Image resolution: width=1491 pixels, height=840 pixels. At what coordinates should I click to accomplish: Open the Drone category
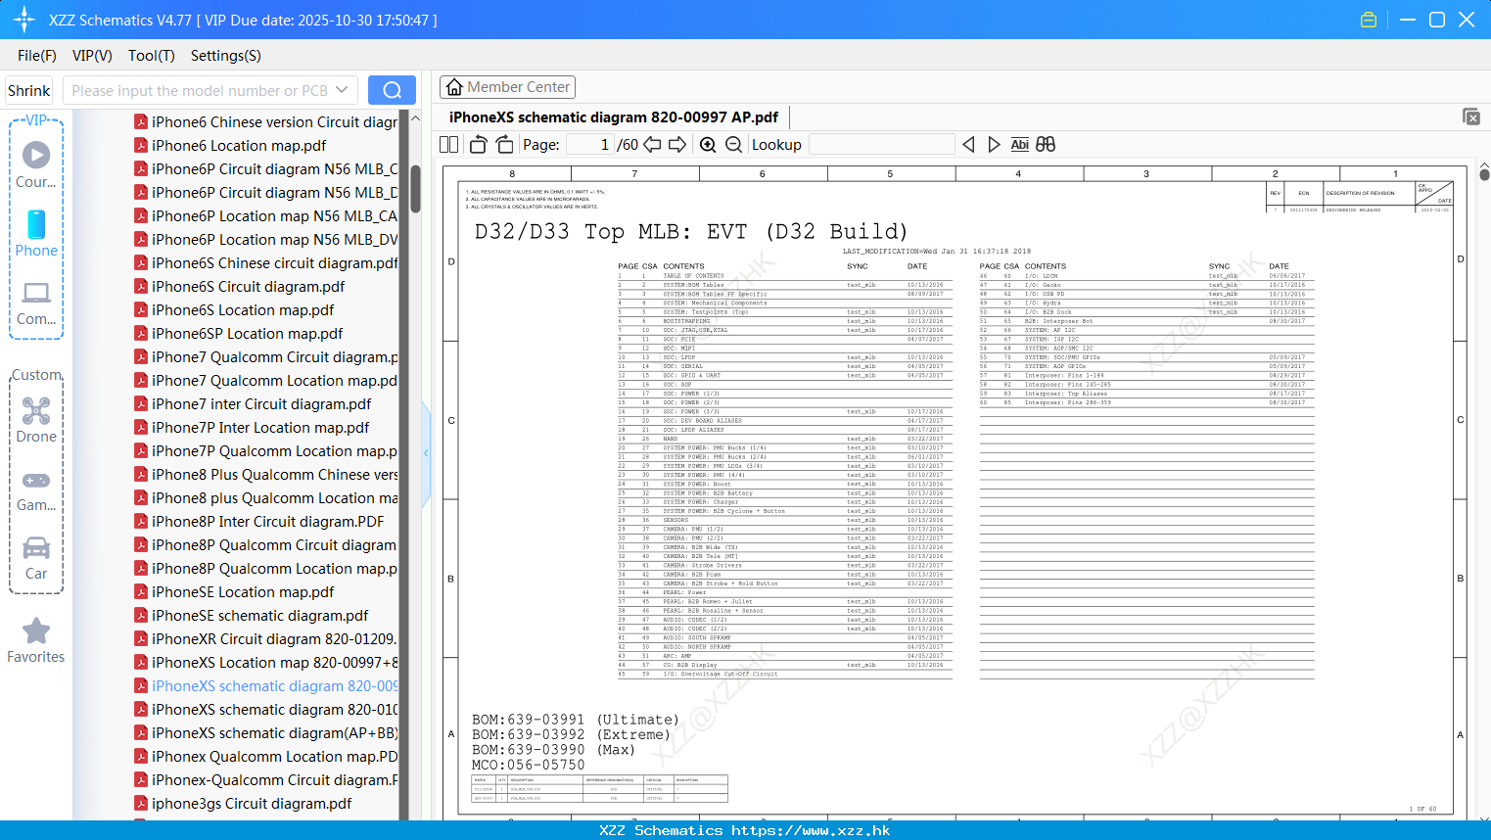coord(36,420)
